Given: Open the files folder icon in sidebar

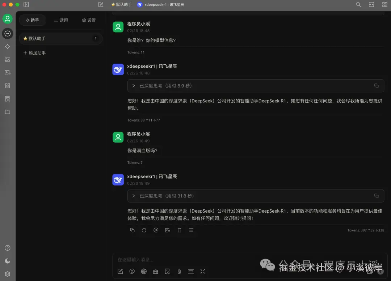Looking at the screenshot, I should pyautogui.click(x=8, y=112).
